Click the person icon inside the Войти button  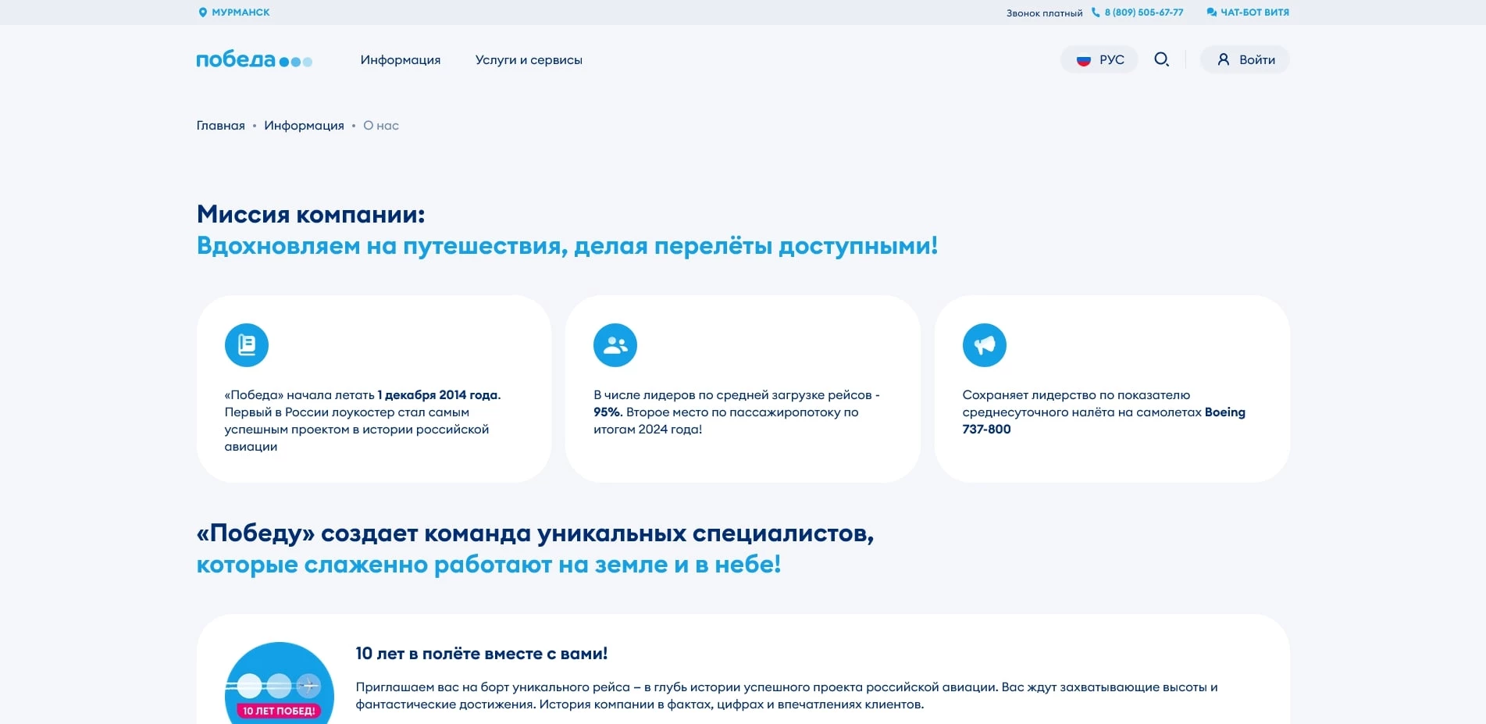tap(1224, 59)
